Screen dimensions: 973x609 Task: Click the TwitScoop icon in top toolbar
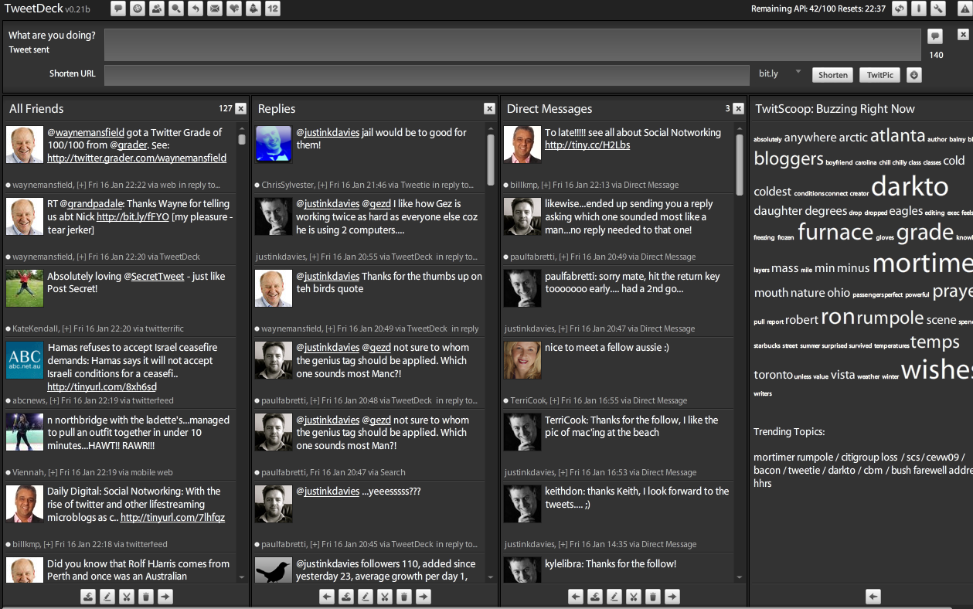[253, 9]
